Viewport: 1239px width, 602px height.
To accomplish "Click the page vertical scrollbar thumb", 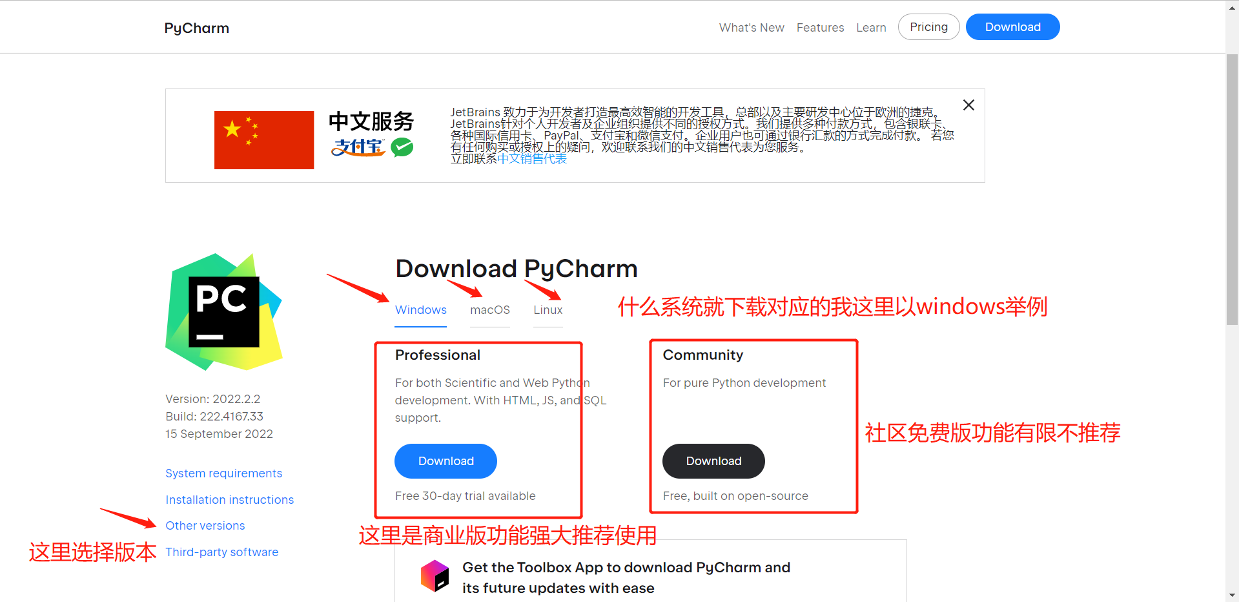I will tap(1232, 189).
